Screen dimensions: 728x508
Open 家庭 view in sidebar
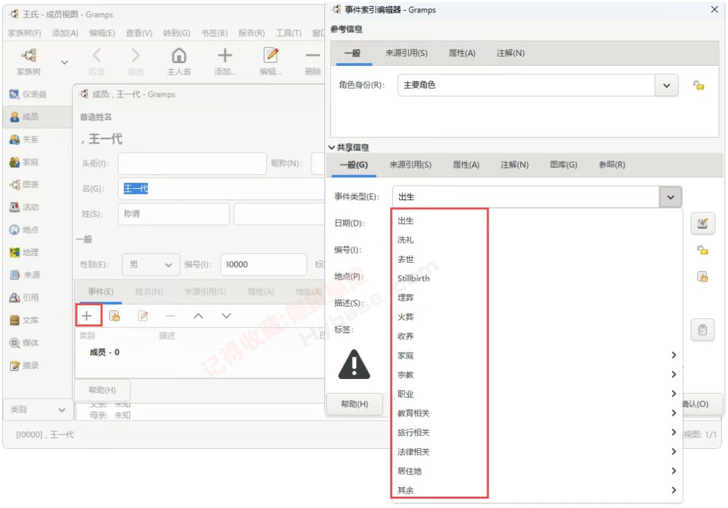(x=24, y=162)
